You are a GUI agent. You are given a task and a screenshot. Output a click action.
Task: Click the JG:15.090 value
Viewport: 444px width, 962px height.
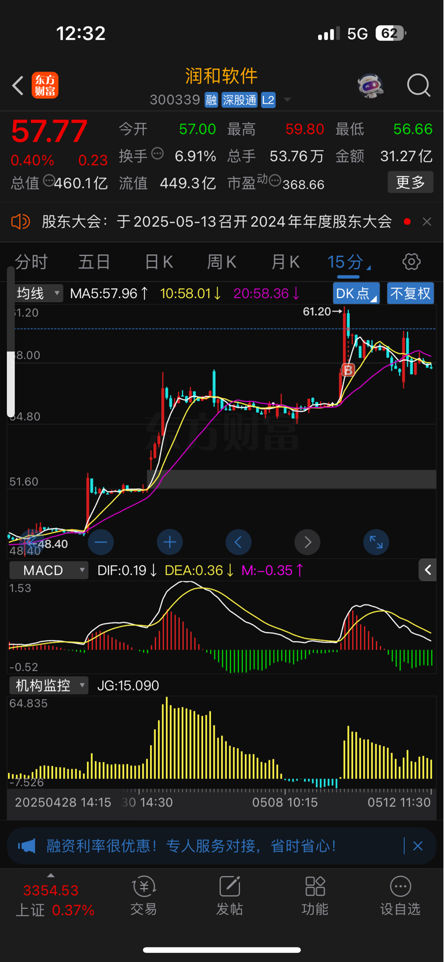pyautogui.click(x=128, y=686)
